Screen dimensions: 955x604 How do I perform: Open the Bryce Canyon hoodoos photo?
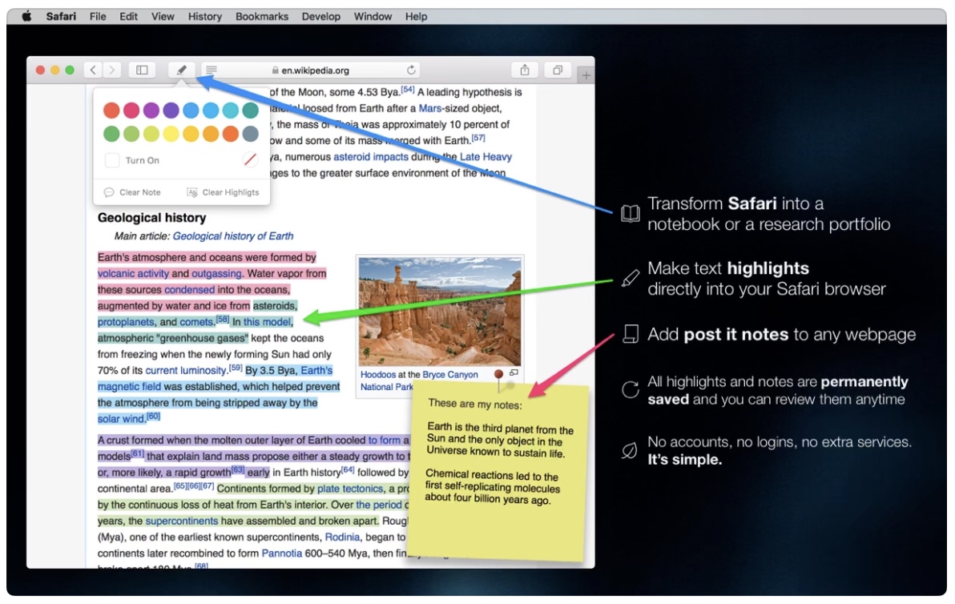440,311
